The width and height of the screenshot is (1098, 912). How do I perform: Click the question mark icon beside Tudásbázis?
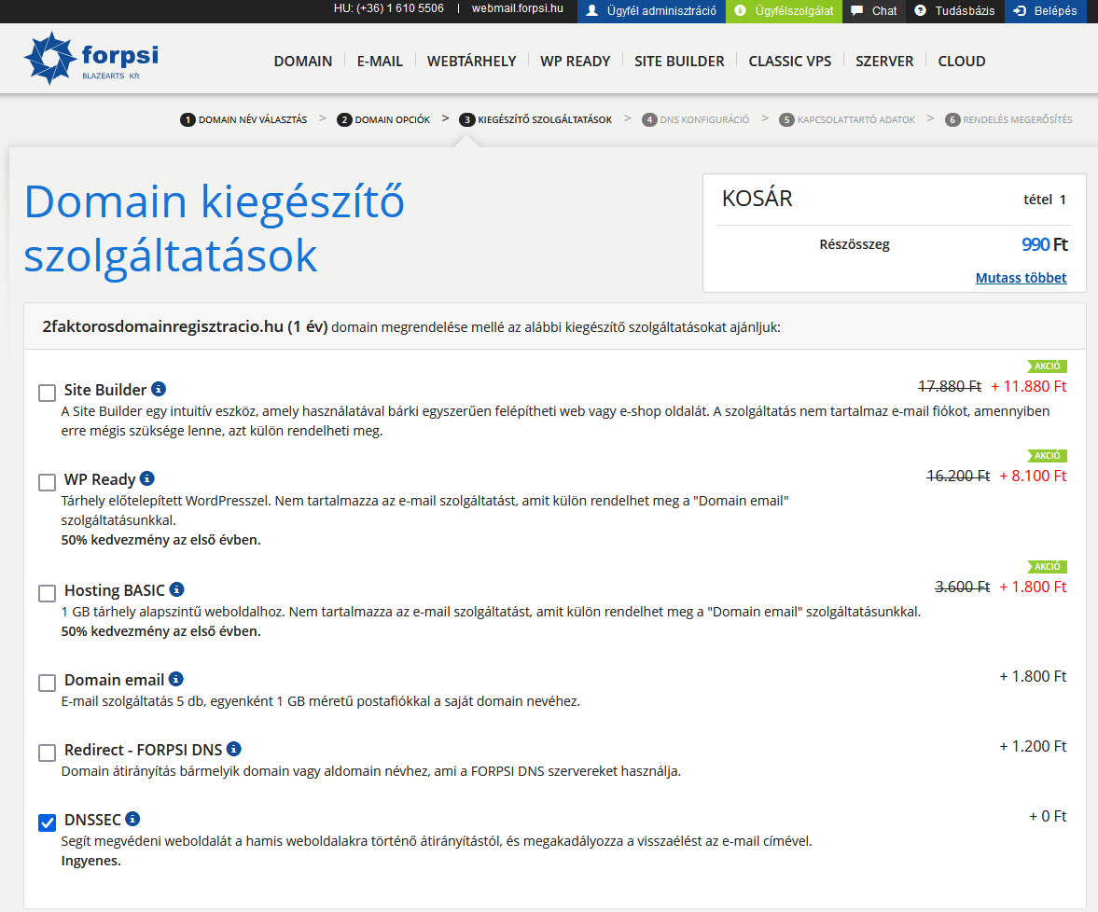click(920, 10)
